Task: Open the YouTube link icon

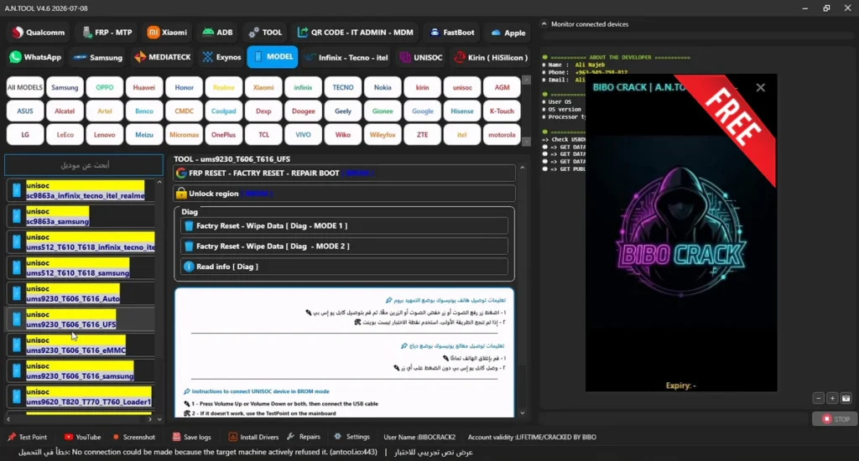Action: click(69, 437)
